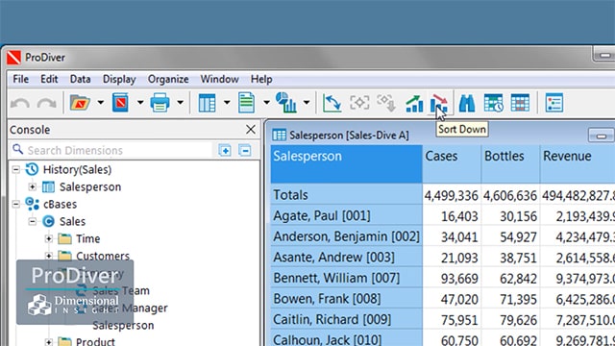Screen dimensions: 615x346
Task: Click the Search Dimensions input field
Action: 111,150
